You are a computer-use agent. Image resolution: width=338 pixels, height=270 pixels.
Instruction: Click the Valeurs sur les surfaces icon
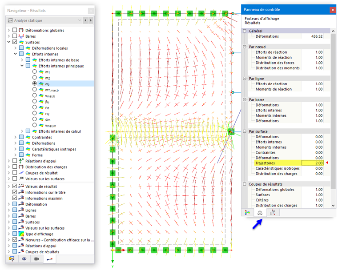[21, 179]
